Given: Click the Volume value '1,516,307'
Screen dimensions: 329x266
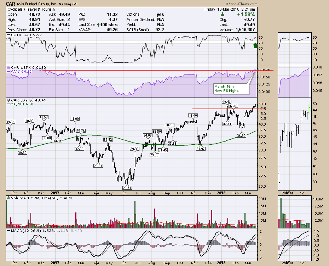Looking at the screenshot, I should [245, 30].
